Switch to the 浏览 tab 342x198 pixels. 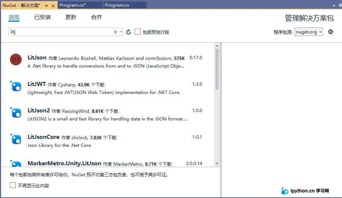click(14, 17)
